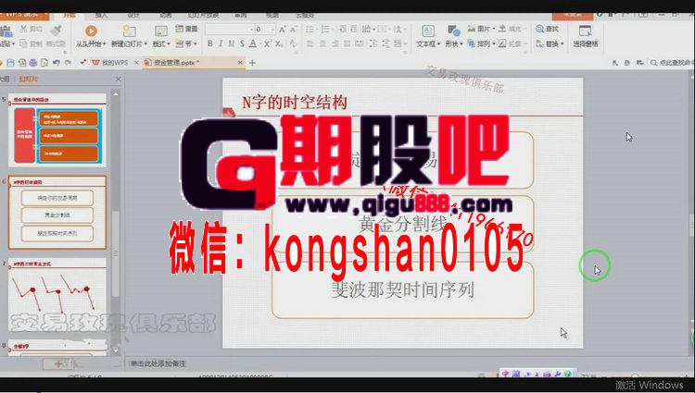Toggle subscript X₂ formatting
The width and height of the screenshot is (695, 393).
click(278, 43)
